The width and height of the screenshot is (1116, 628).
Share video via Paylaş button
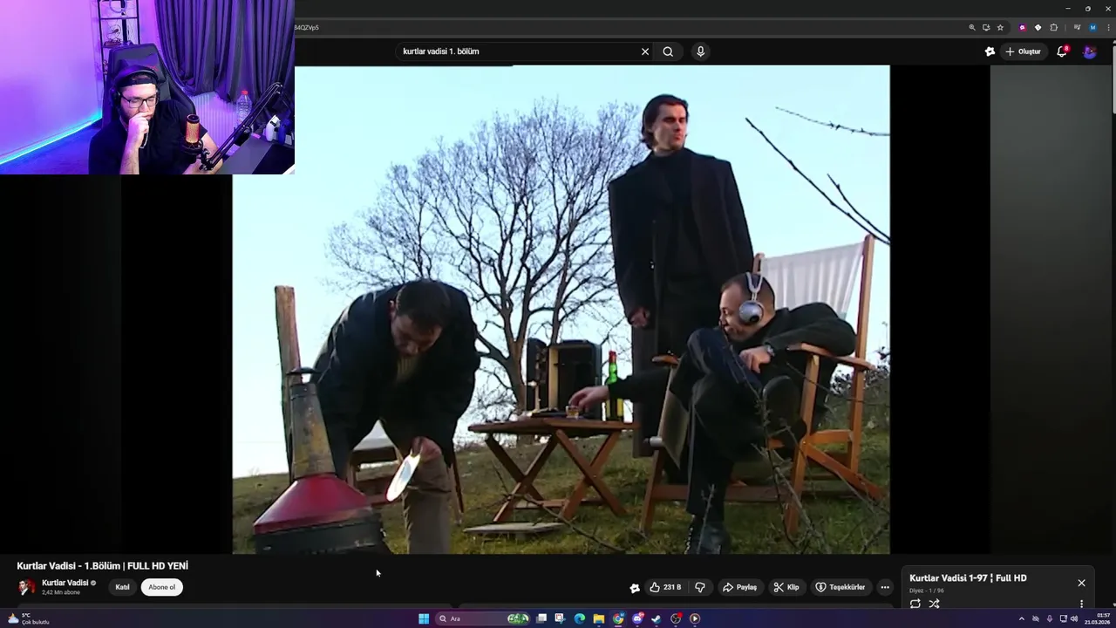click(739, 587)
